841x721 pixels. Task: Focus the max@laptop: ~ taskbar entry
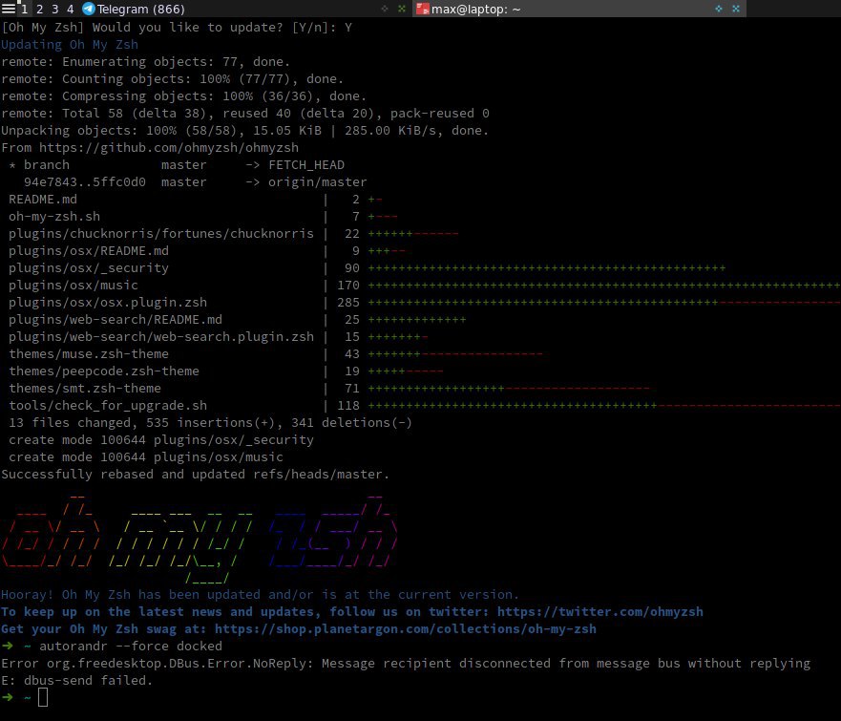point(579,9)
